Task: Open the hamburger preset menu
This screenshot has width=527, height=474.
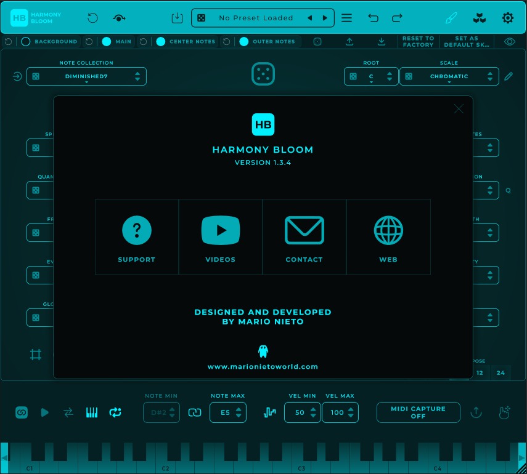Action: (346, 18)
